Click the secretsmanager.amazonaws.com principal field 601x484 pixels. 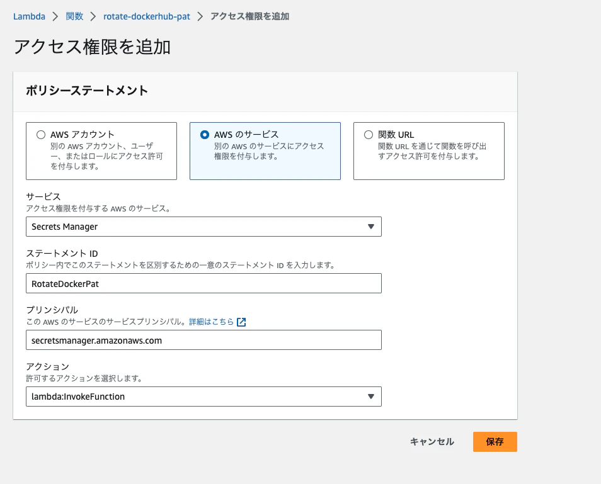(x=203, y=340)
